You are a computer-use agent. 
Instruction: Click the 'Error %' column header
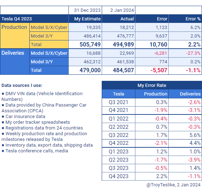pos(185,19)
